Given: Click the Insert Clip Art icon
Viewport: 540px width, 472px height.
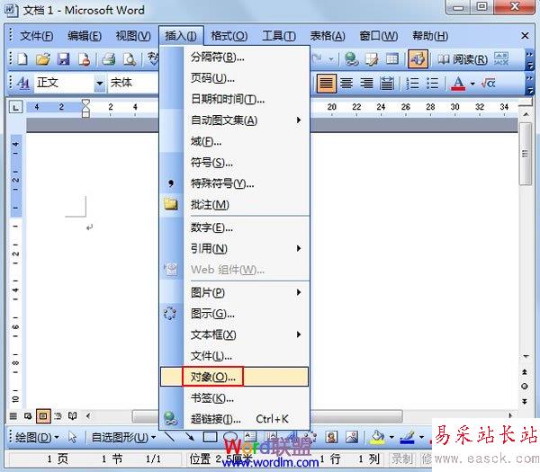Looking at the screenshot, I should (x=331, y=437).
